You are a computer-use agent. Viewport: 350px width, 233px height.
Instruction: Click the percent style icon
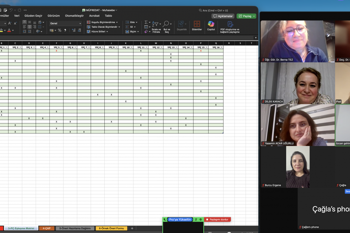(x=60, y=30)
